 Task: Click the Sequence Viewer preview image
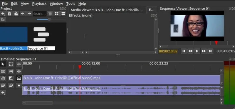pos(197,26)
